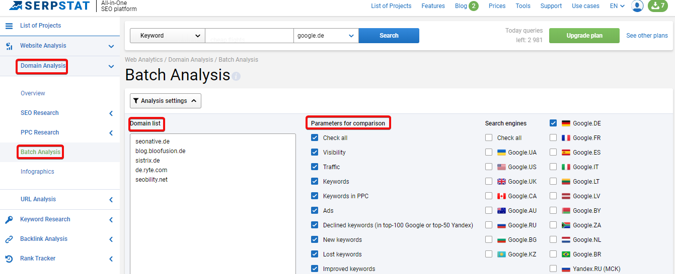Viewport: 675px width, 274px height.
Task: Click the Spanish flag for Google.ES
Action: click(566, 153)
